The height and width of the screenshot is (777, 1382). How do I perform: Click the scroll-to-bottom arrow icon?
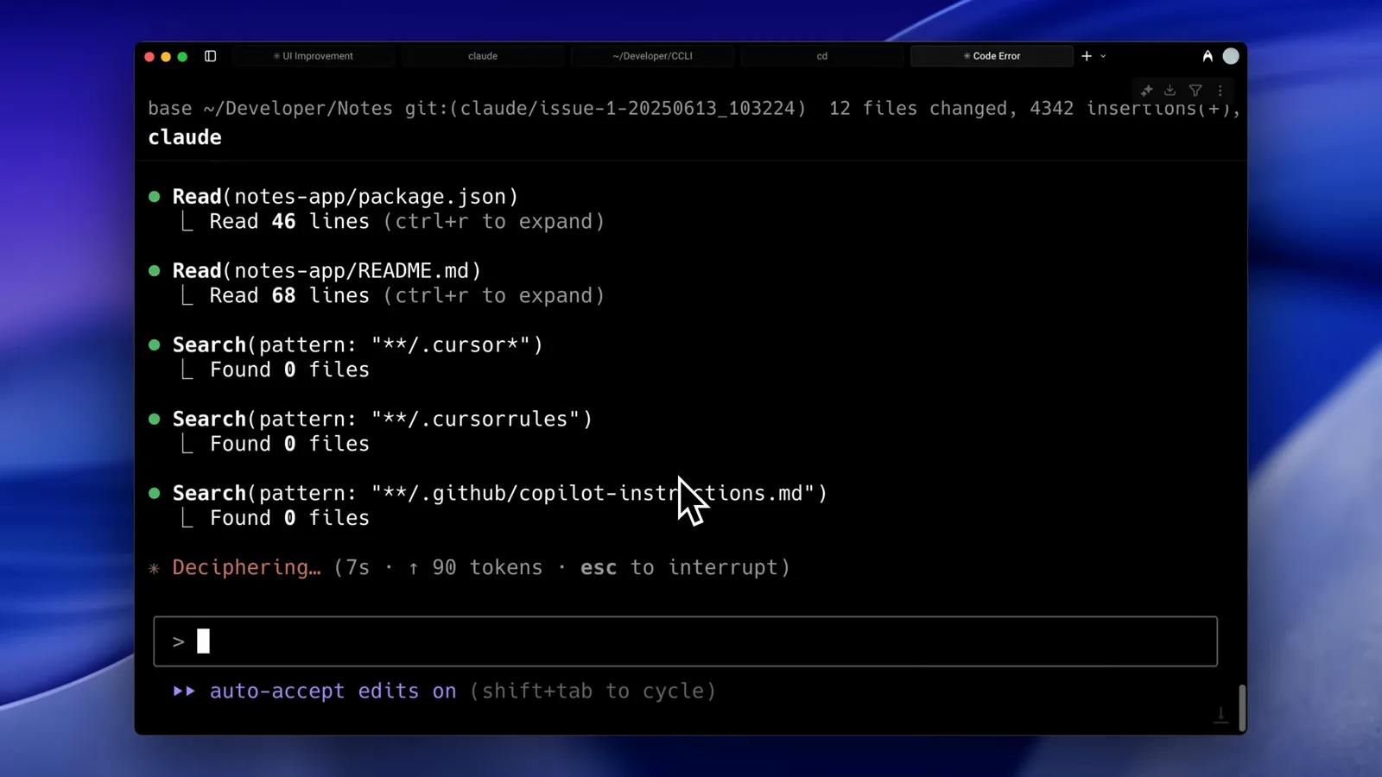pyautogui.click(x=1220, y=715)
